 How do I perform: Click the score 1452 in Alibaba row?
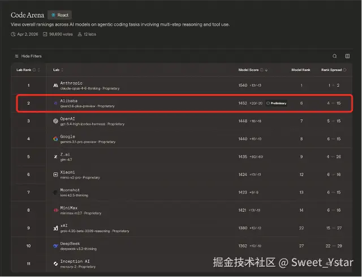tap(243, 103)
